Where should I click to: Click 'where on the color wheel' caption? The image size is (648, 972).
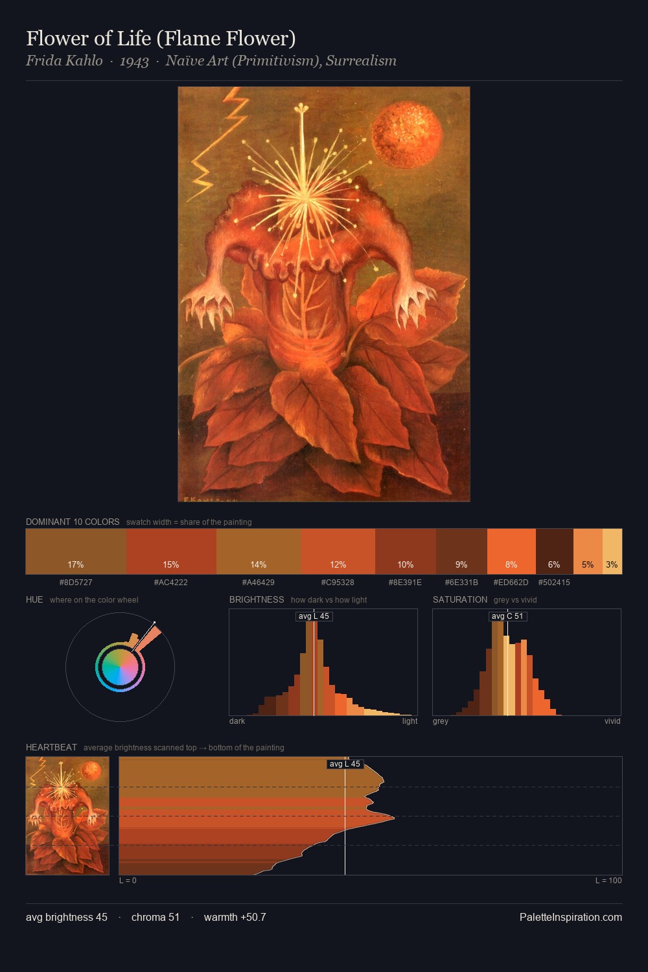[94, 600]
